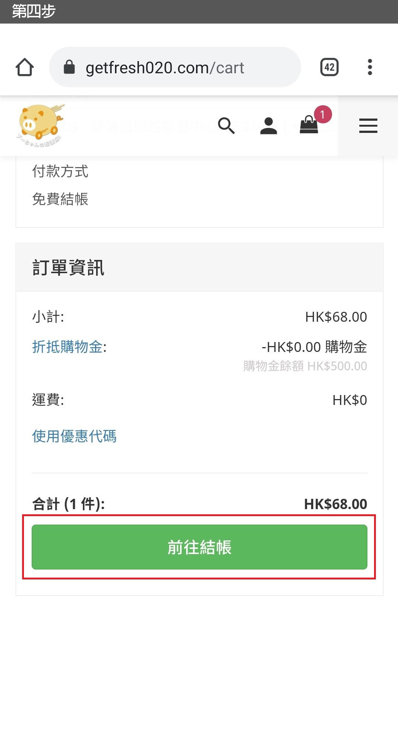Open the account profile icon
The image size is (398, 744).
[268, 126]
